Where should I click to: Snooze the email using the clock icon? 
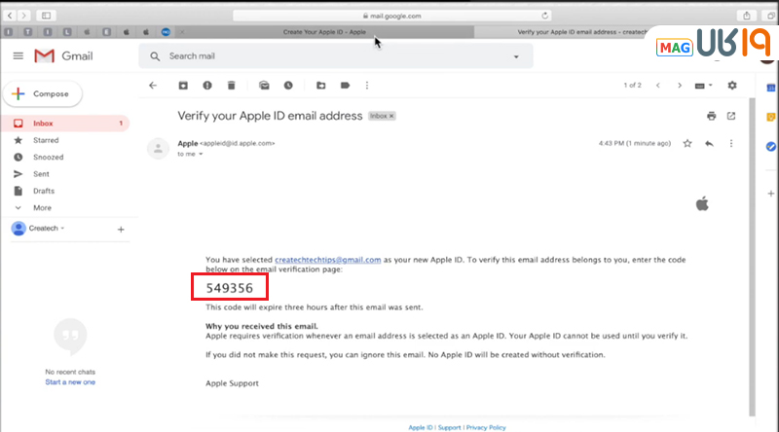(289, 86)
